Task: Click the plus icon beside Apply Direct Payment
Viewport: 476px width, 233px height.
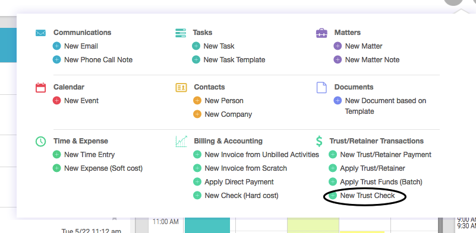Action: (x=197, y=182)
